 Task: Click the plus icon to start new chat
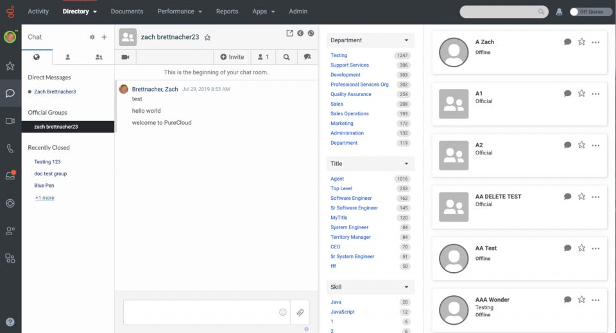click(104, 37)
